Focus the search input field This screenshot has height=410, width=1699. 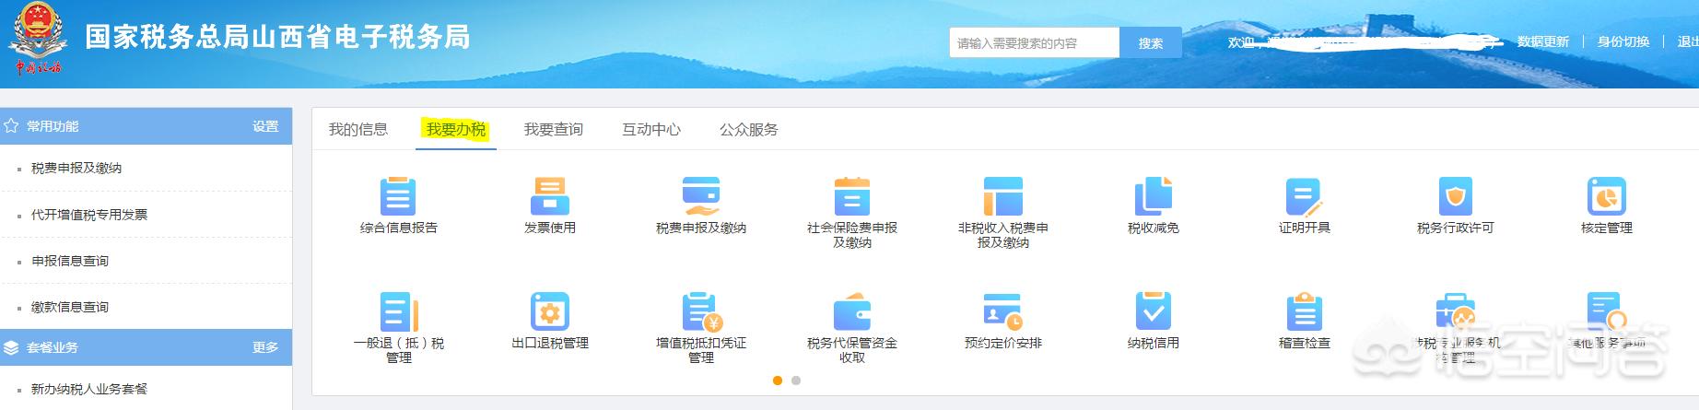(1035, 42)
